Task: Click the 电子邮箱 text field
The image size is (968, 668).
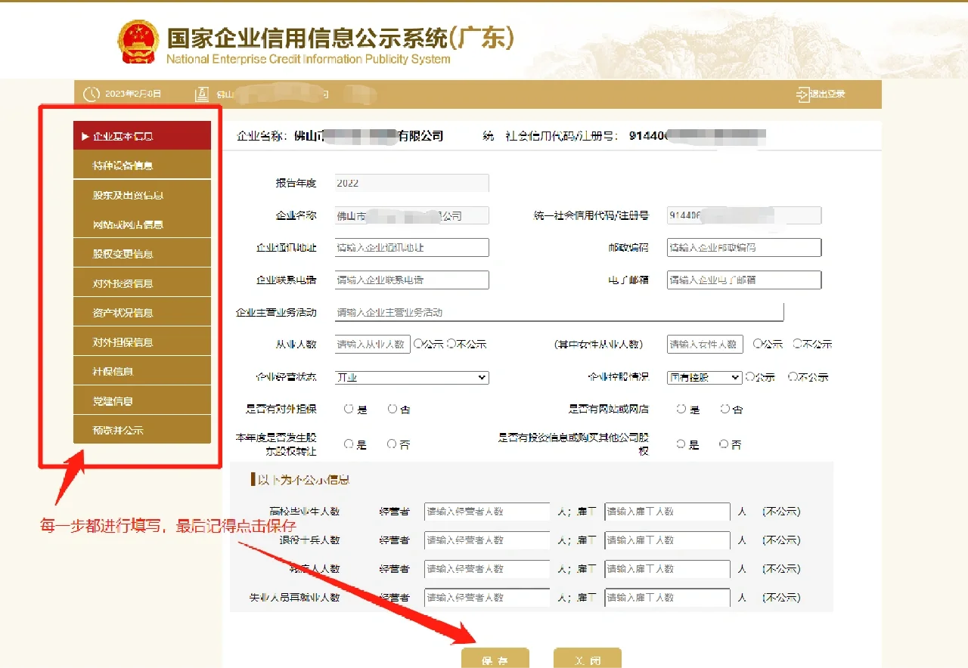Action: (x=743, y=280)
